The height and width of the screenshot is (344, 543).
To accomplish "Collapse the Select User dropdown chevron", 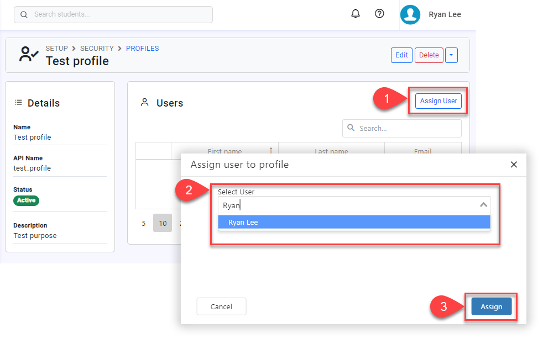I will 483,205.
